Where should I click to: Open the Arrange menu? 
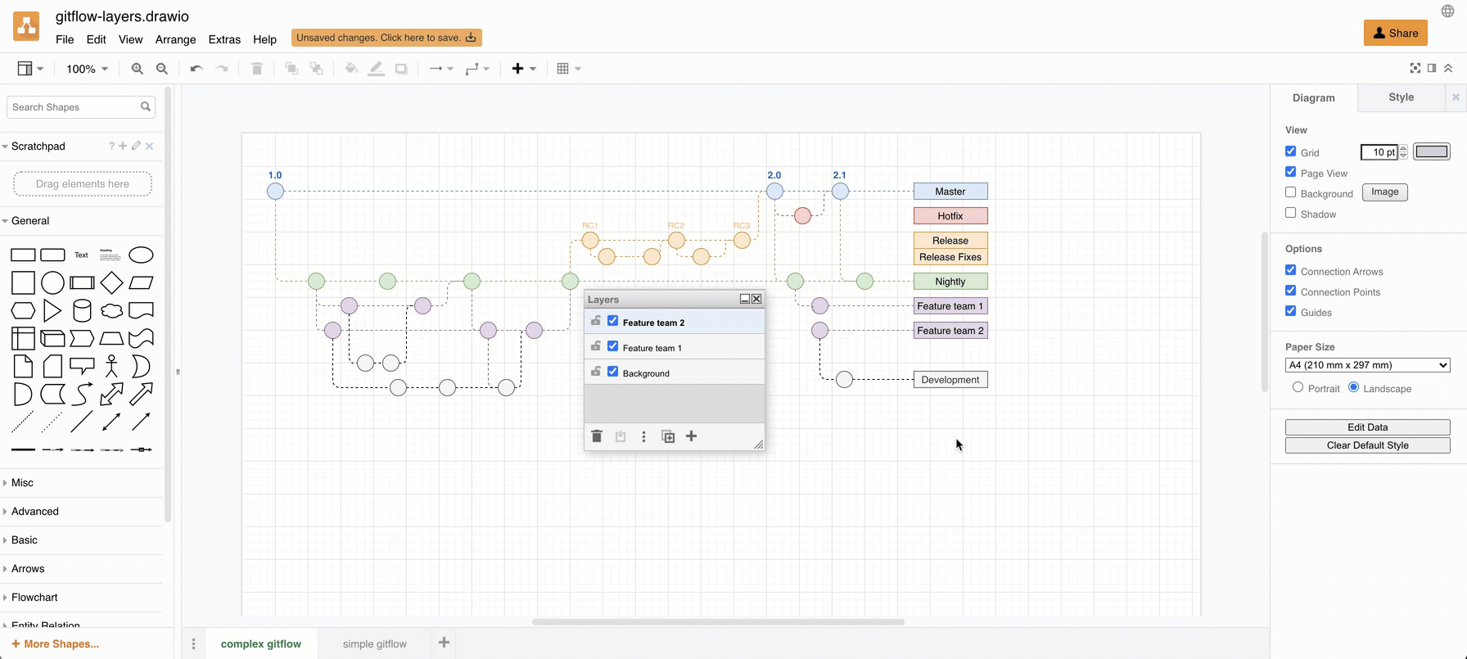click(175, 39)
